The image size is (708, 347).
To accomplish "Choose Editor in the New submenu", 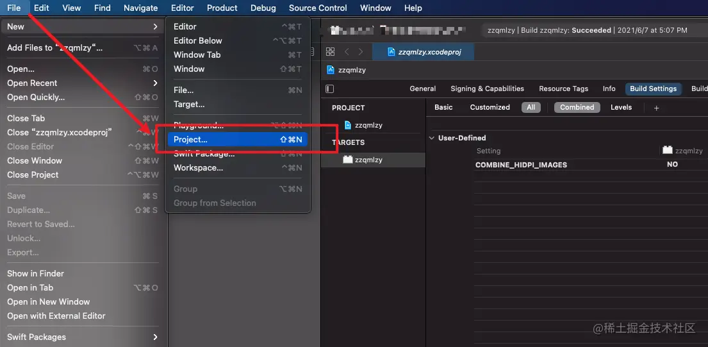I will click(238, 27).
